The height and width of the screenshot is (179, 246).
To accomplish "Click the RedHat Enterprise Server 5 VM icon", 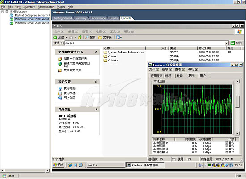I will pyautogui.click(x=12, y=15).
